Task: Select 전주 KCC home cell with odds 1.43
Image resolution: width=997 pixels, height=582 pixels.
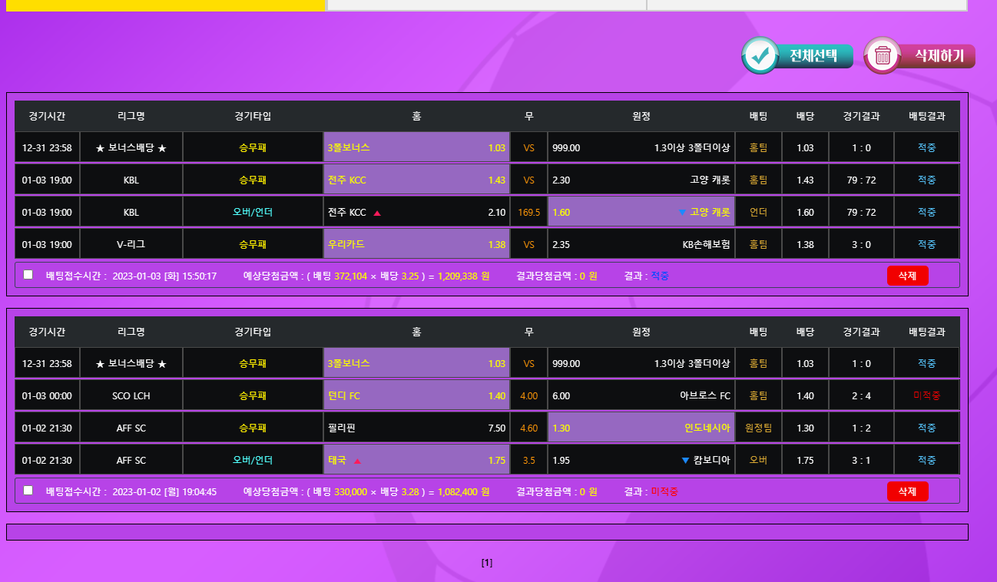Action: point(416,180)
